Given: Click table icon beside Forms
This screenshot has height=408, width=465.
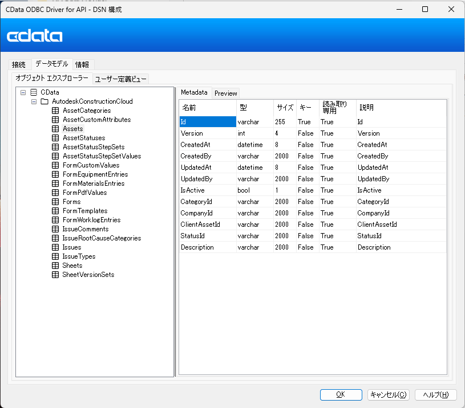Looking at the screenshot, I should pyautogui.click(x=55, y=202).
